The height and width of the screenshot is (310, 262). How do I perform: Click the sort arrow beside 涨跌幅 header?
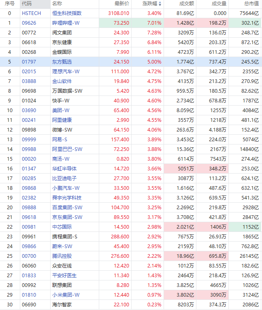[x=160, y=4]
